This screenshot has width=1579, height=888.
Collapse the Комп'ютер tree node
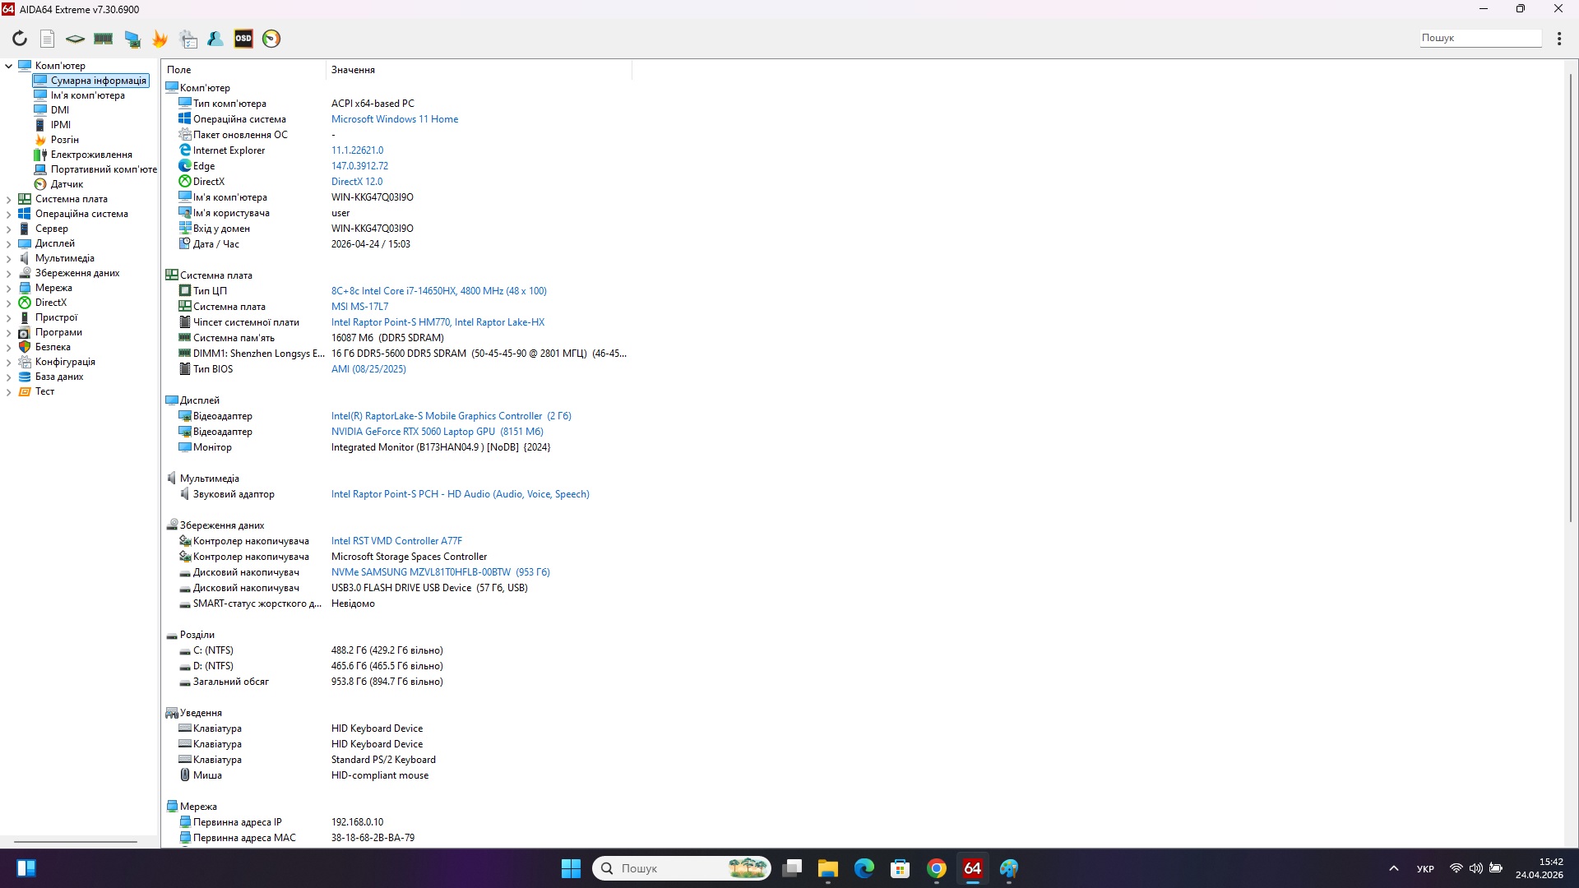pyautogui.click(x=8, y=65)
